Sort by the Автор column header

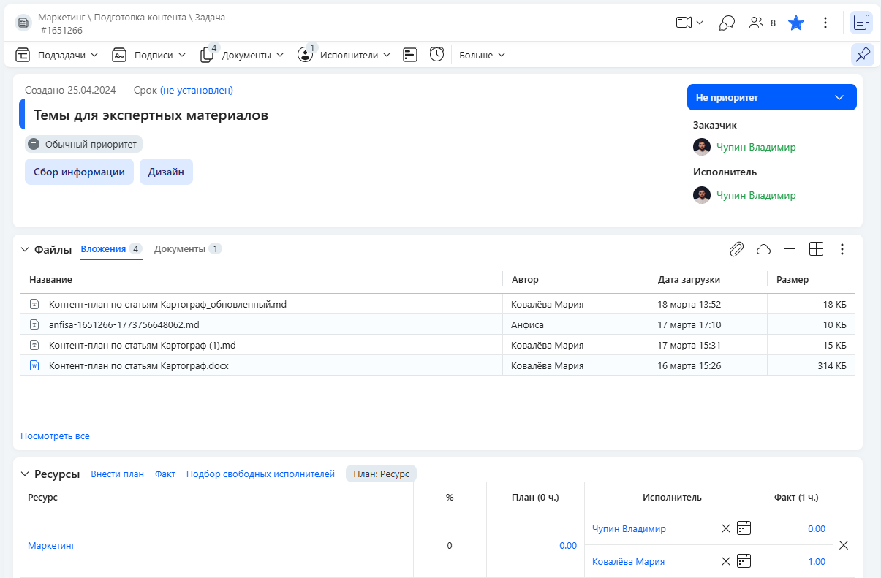click(525, 280)
